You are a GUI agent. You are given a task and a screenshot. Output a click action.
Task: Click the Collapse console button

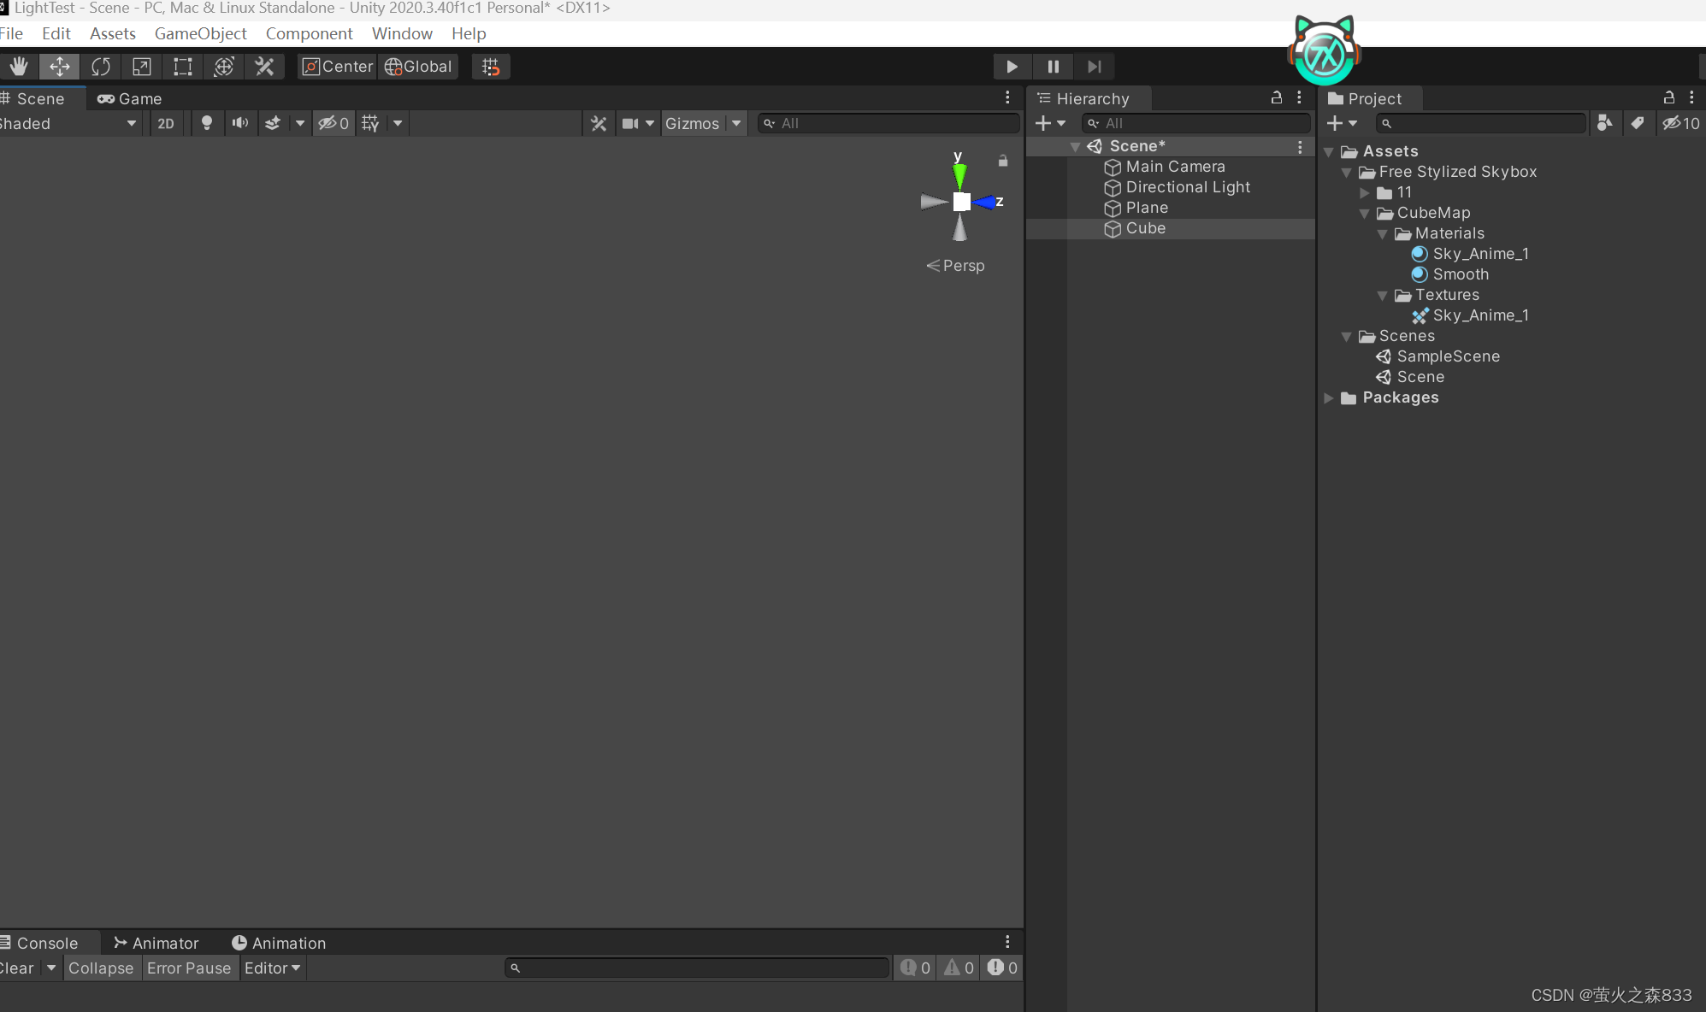[101, 968]
